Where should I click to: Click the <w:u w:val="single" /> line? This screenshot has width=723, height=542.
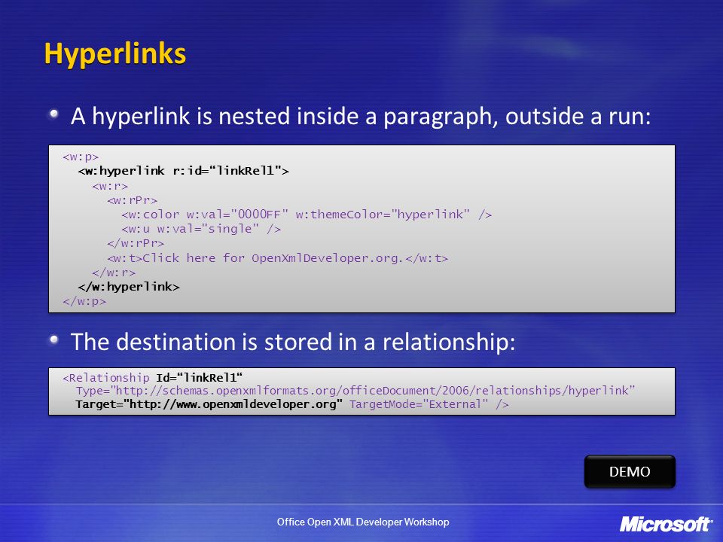(201, 229)
